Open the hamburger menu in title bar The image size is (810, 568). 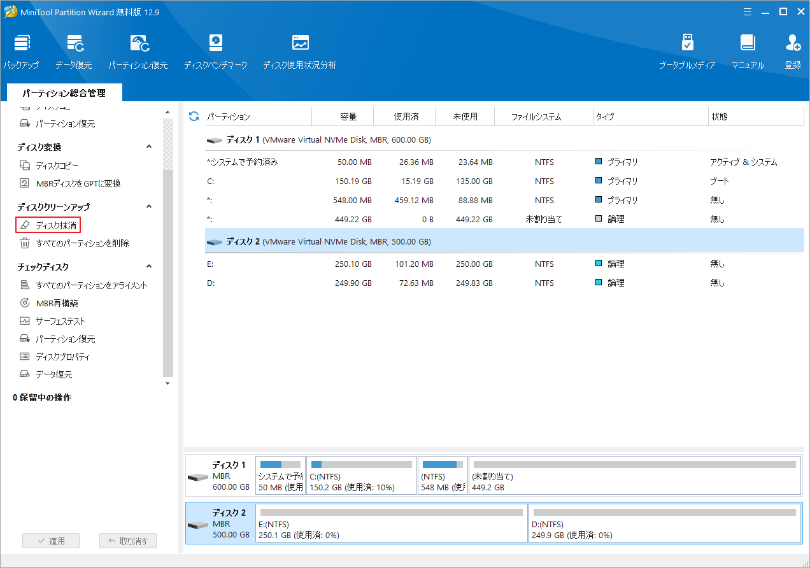(748, 11)
